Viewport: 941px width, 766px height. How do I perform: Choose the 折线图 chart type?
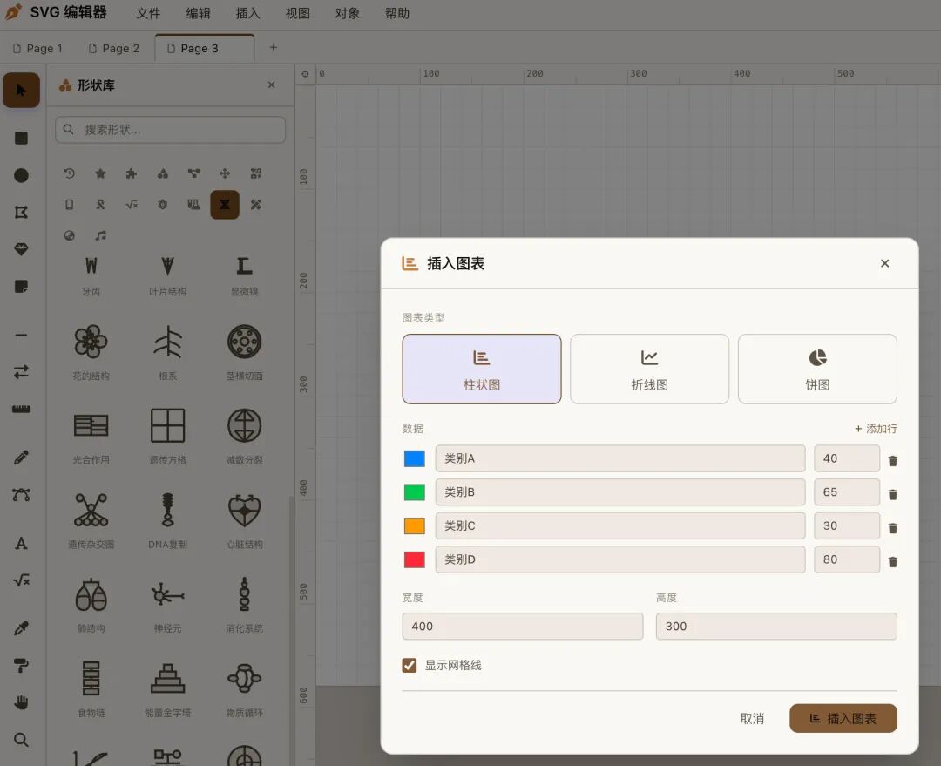(x=649, y=369)
